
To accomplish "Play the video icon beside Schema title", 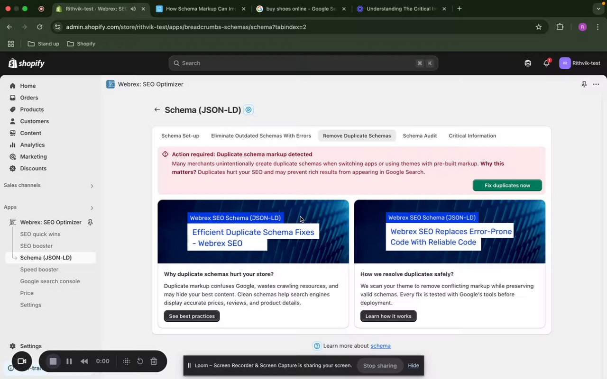I will click(248, 110).
